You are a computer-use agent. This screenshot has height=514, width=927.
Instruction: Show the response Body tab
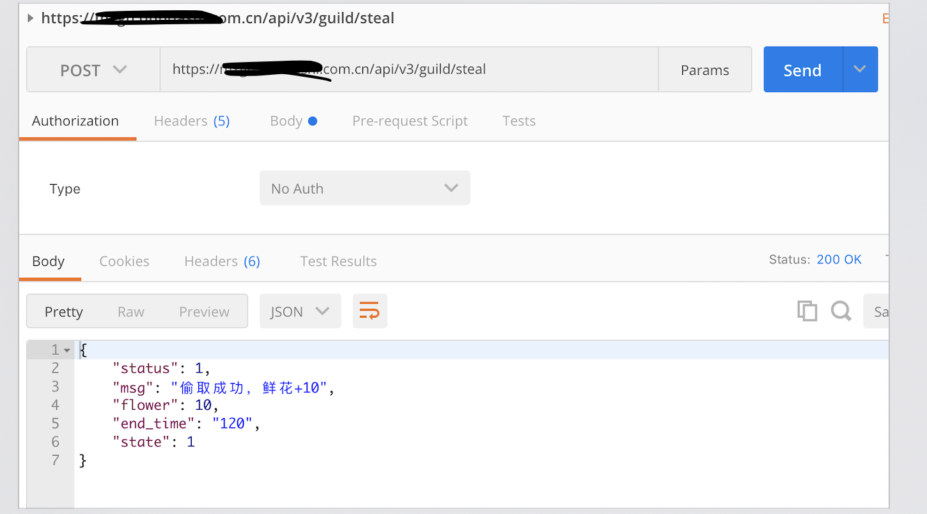49,261
